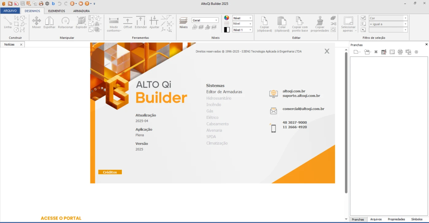
Task: Click the Créditos button
Action: [x=110, y=172]
